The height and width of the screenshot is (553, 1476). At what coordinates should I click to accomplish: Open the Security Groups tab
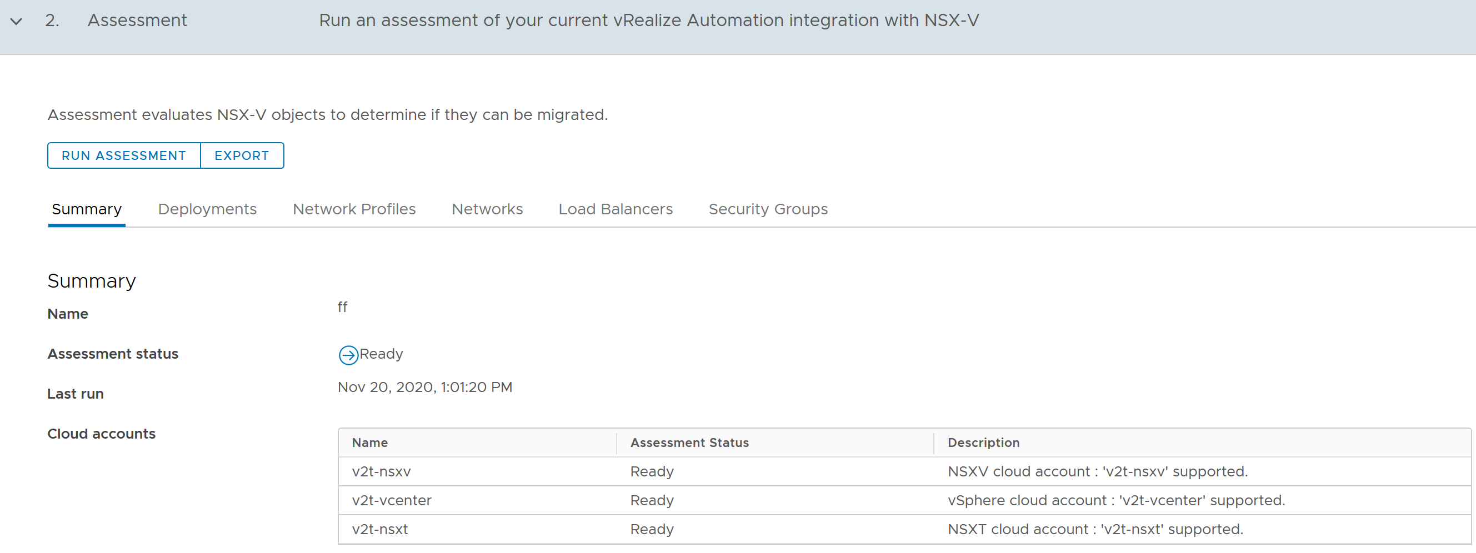[x=768, y=209]
